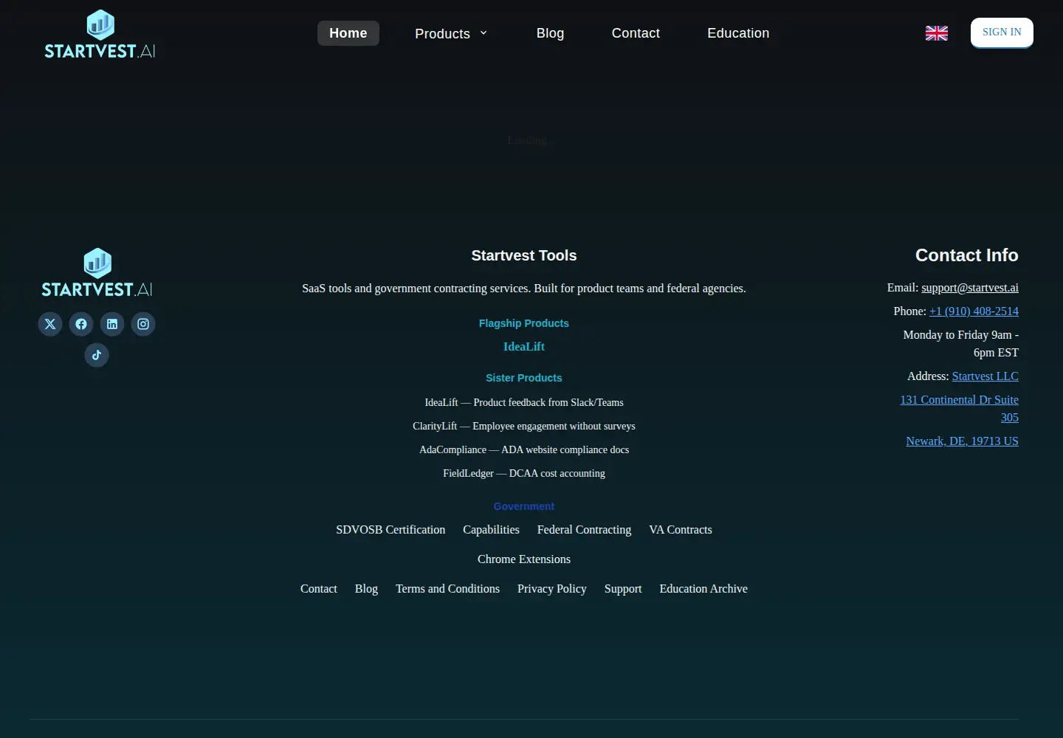Open AdaCompliance — ADA website compliance docs

pos(524,449)
